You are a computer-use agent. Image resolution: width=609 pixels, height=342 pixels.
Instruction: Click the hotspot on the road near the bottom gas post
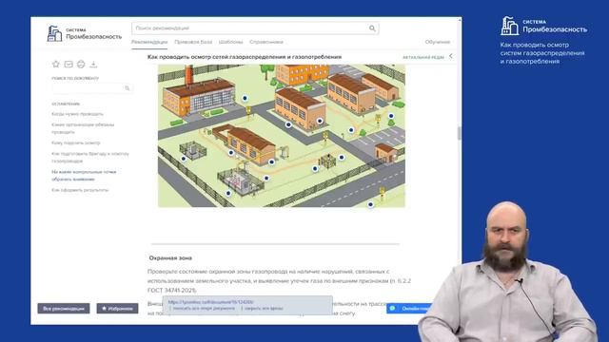370,204
